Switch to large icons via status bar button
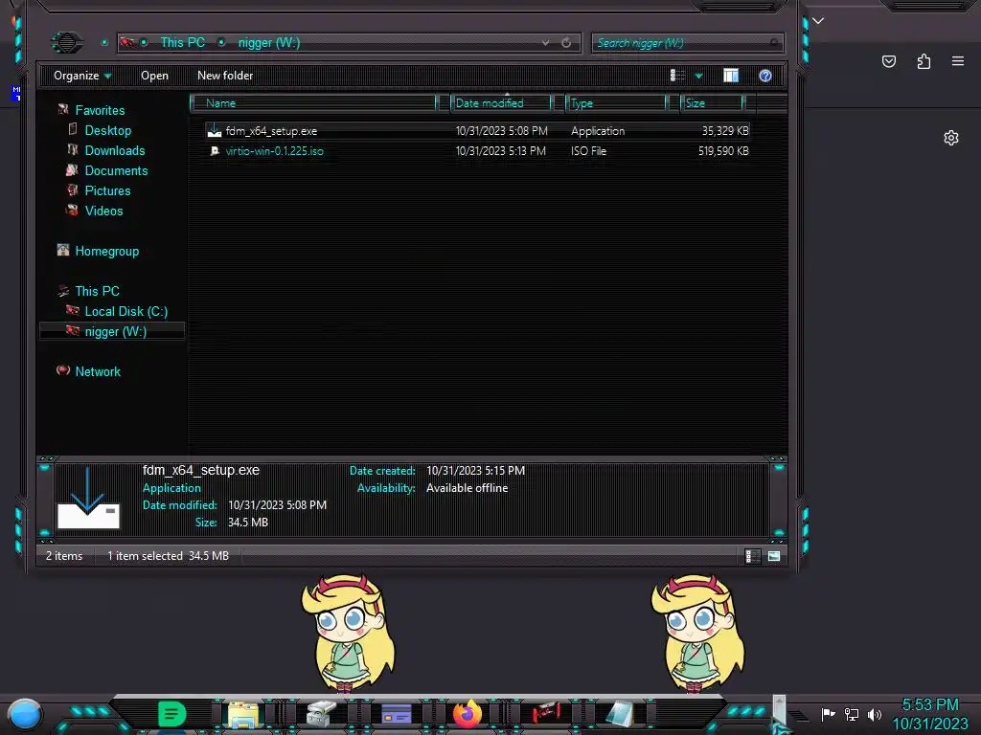This screenshot has height=735, width=981. (774, 556)
